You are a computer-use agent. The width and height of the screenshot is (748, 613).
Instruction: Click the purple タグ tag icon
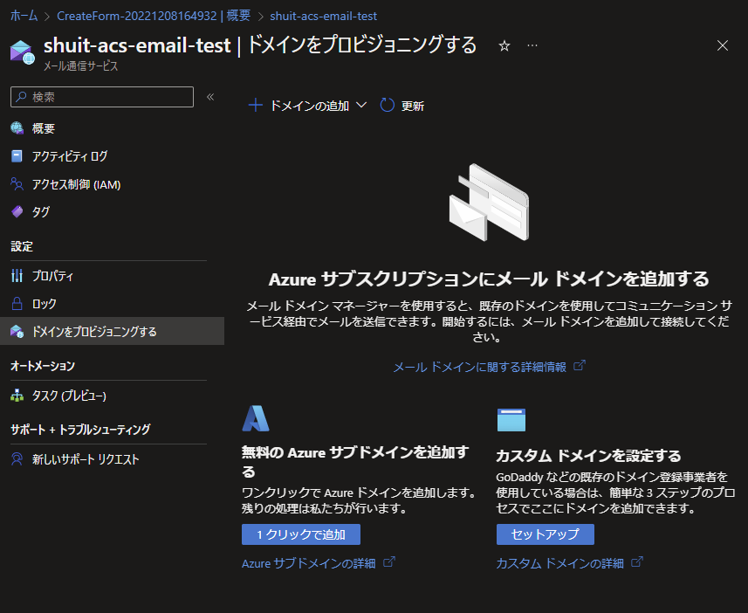pyautogui.click(x=17, y=211)
